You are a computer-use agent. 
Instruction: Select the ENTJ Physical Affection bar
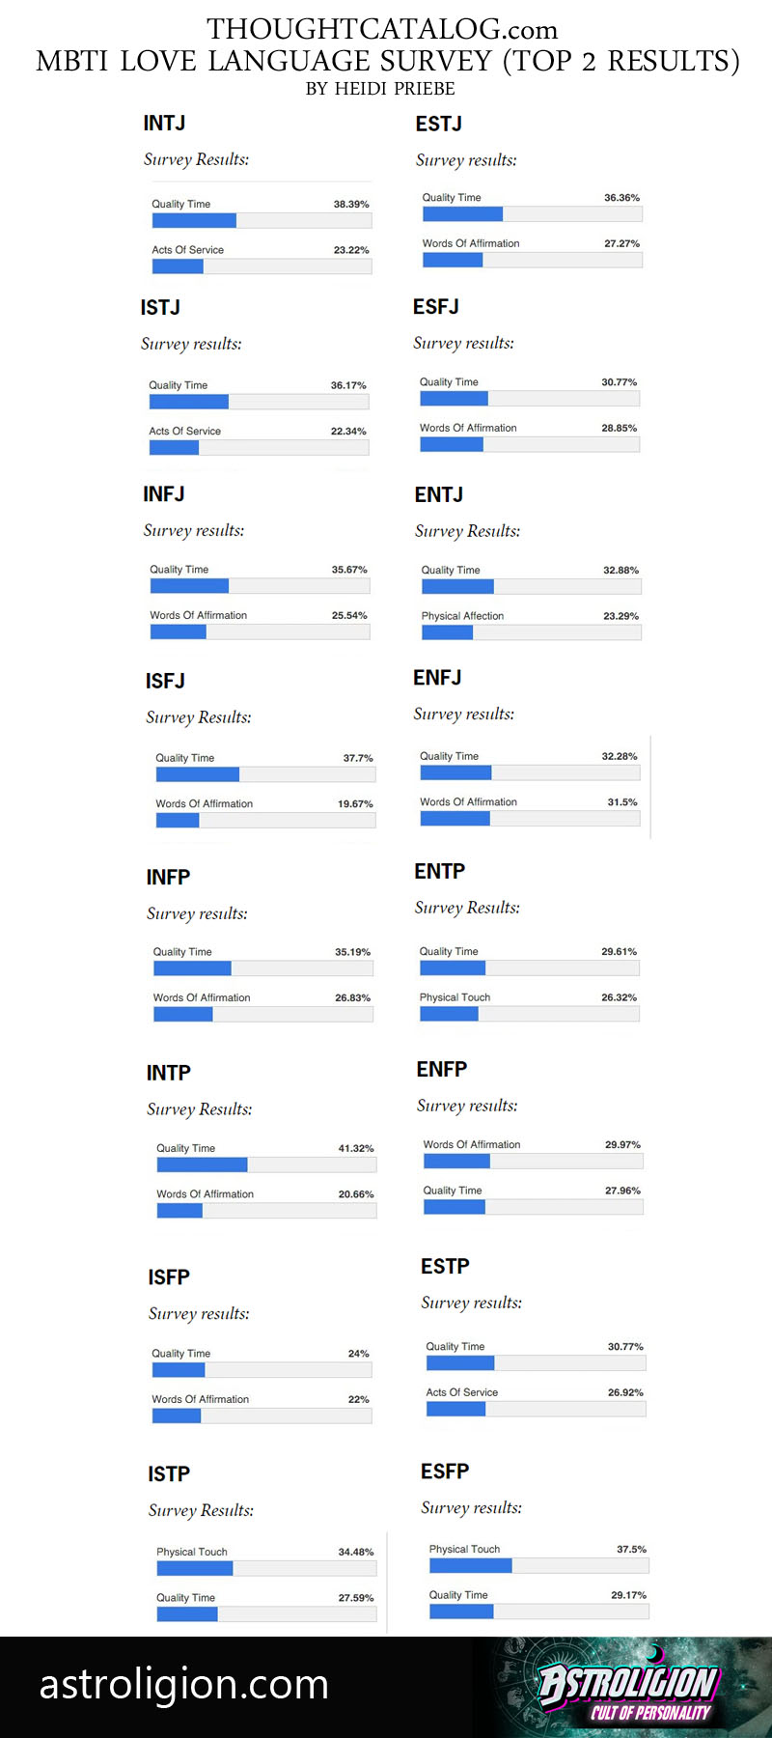coord(531,632)
